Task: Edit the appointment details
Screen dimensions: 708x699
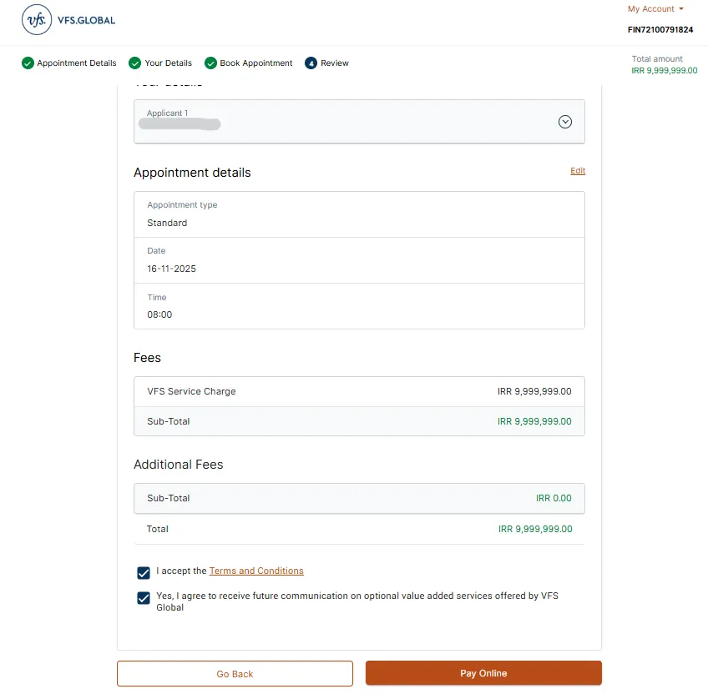Action: [x=578, y=171]
